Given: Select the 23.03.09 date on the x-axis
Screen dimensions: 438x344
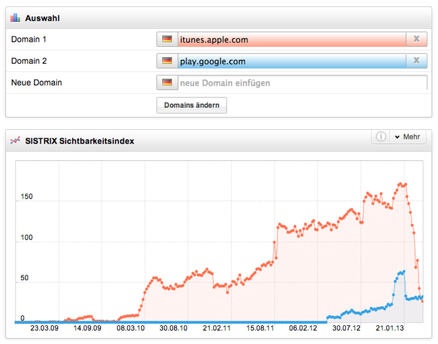Looking at the screenshot, I should click(44, 327).
